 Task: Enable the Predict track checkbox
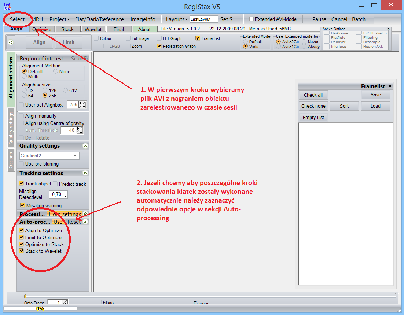(55, 184)
